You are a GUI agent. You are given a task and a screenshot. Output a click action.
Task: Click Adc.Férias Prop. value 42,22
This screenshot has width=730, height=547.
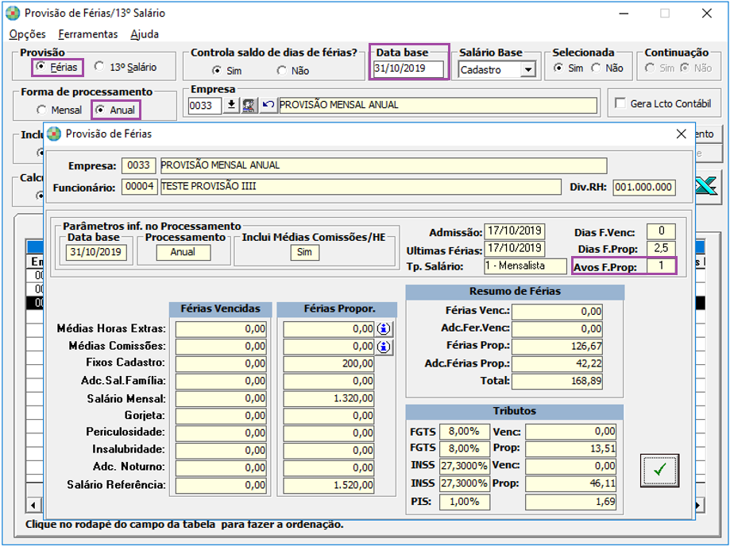[x=557, y=364]
